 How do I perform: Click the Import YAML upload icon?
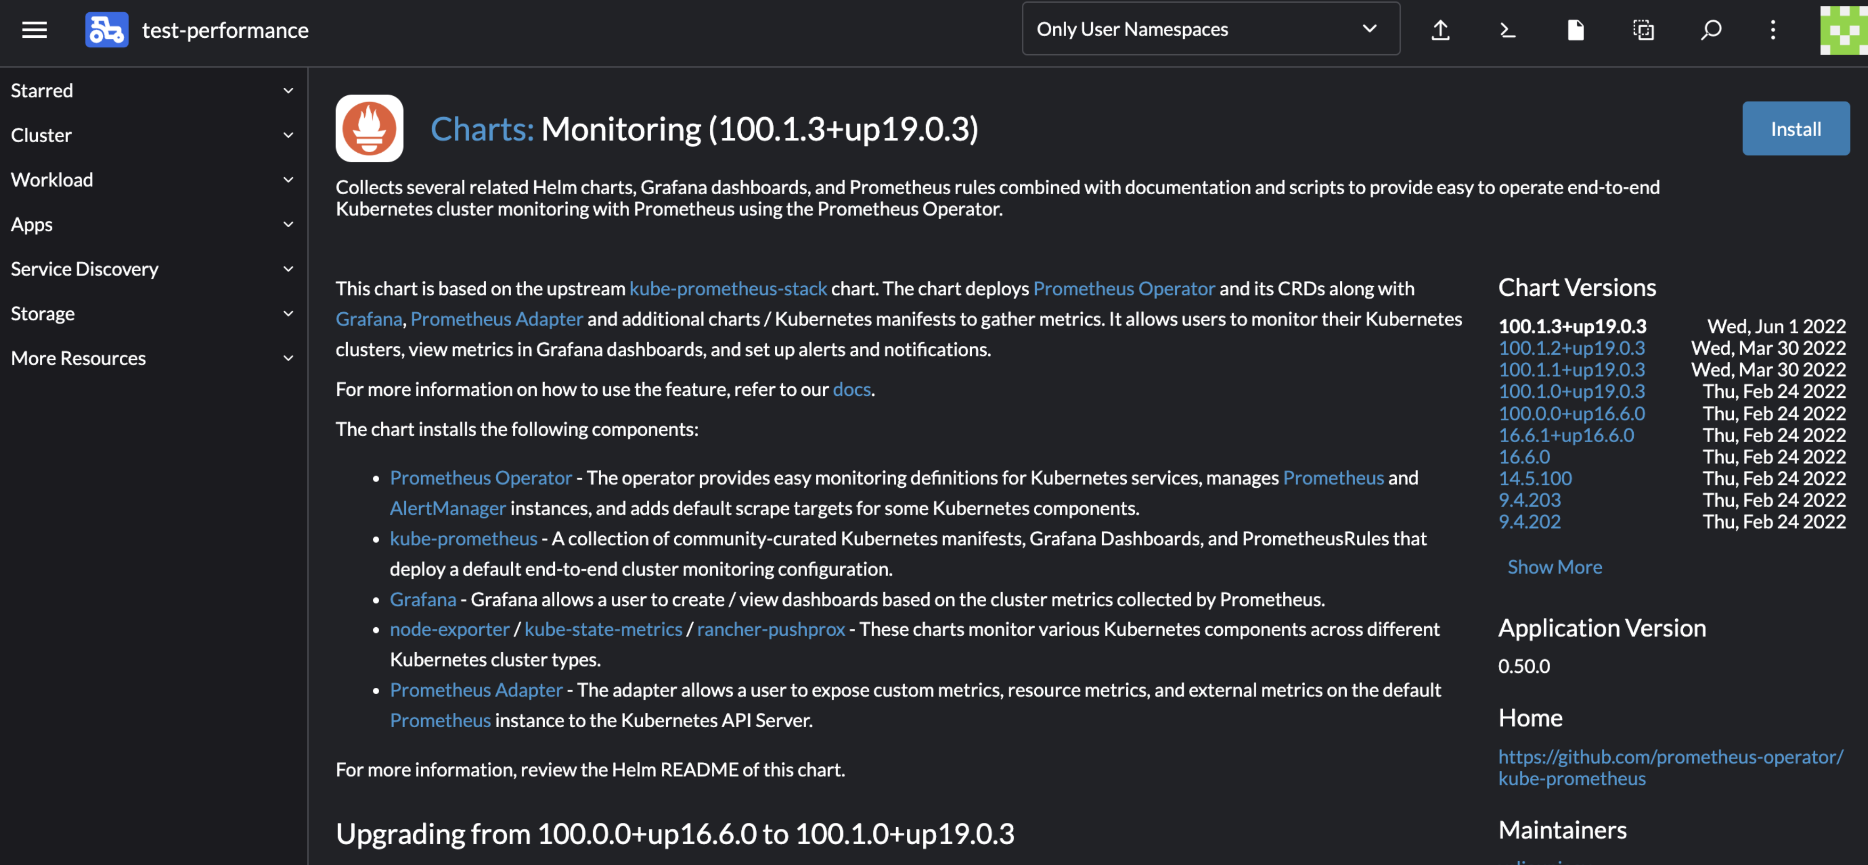pos(1440,30)
